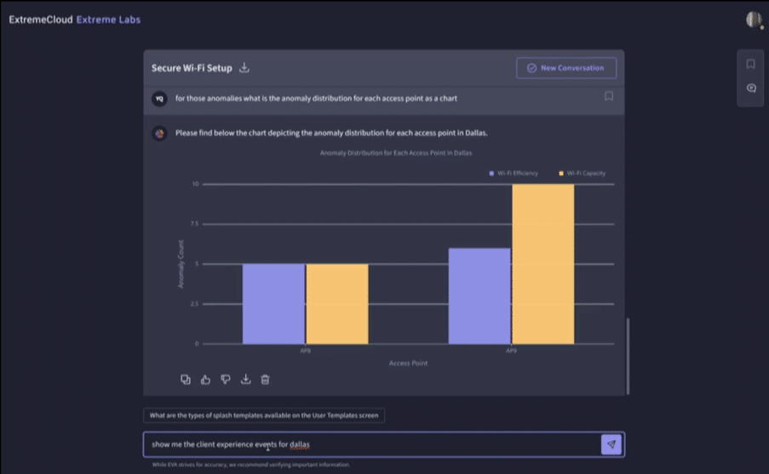The height and width of the screenshot is (474, 769).
Task: Start a New Conversation
Action: (565, 68)
